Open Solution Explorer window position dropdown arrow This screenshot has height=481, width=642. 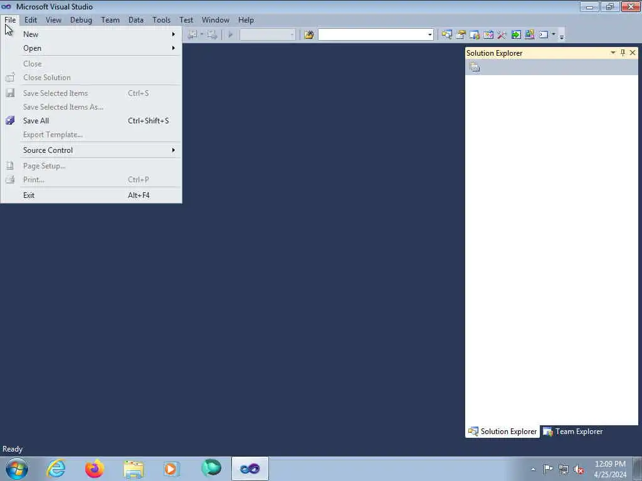613,53
